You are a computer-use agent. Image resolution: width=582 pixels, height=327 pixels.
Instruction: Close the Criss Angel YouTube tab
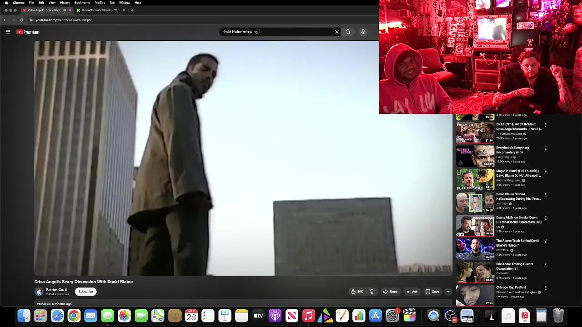point(70,10)
